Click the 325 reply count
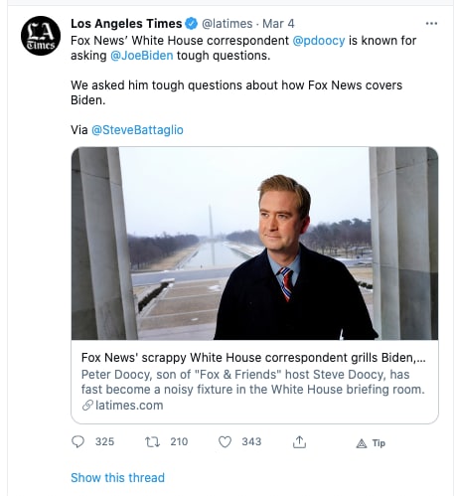This screenshot has height=496, width=454. 104,441
